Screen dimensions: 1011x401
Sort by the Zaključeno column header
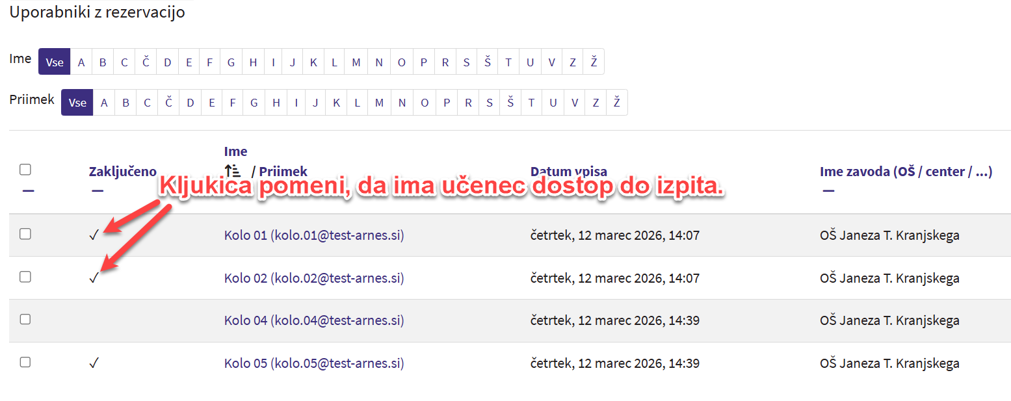point(122,172)
